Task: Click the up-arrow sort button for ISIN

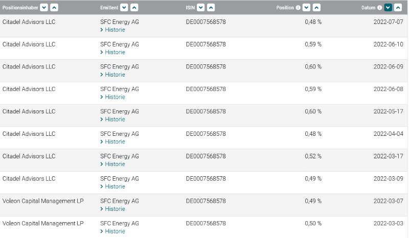Action: (211, 7)
